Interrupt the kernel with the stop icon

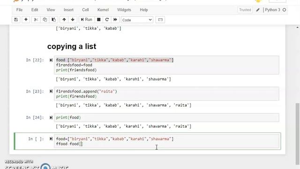99,20
